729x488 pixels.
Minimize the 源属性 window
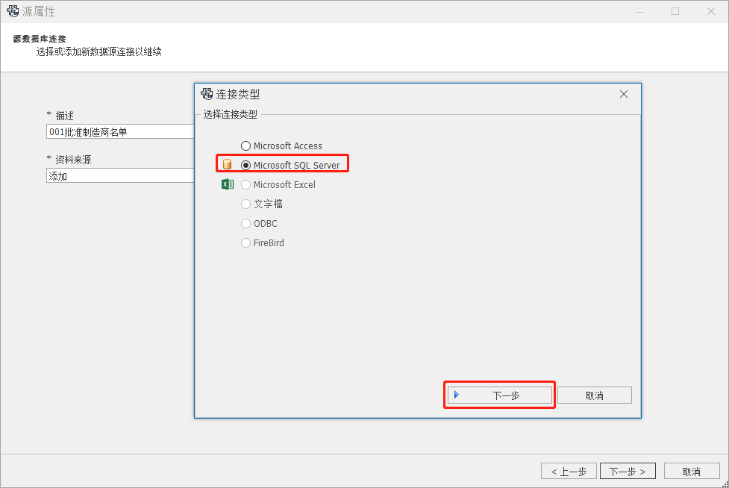coord(640,11)
